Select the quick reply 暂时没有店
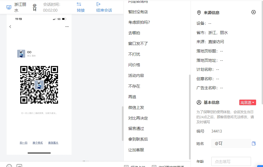This screenshot has height=167, width=263. click(x=138, y=12)
